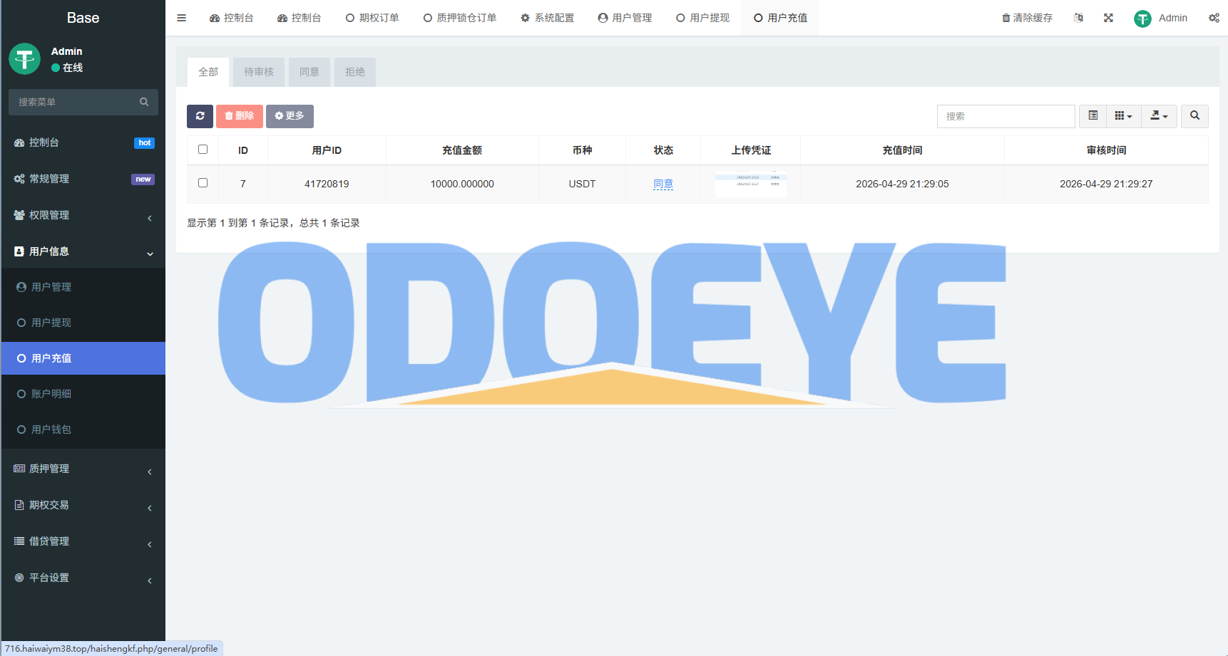Open the 用户管理 top tab
This screenshot has width=1228, height=656.
pyautogui.click(x=625, y=18)
